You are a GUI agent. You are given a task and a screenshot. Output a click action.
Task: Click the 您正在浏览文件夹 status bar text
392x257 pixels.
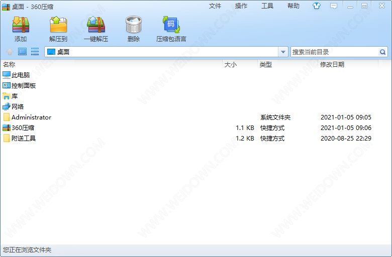[x=27, y=250]
